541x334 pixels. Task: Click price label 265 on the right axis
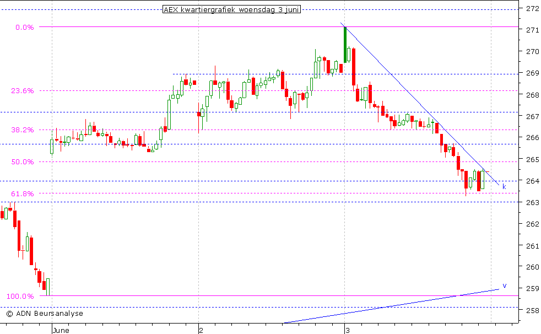(x=533, y=159)
